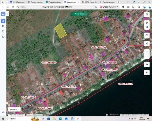Click the upper 64:42:020104 quarter label

99,47
